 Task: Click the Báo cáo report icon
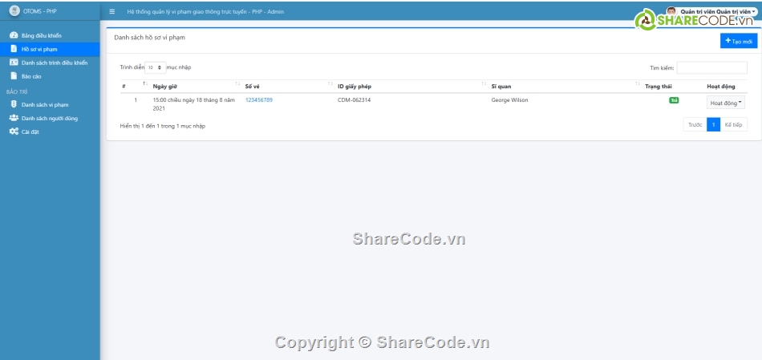coord(14,76)
